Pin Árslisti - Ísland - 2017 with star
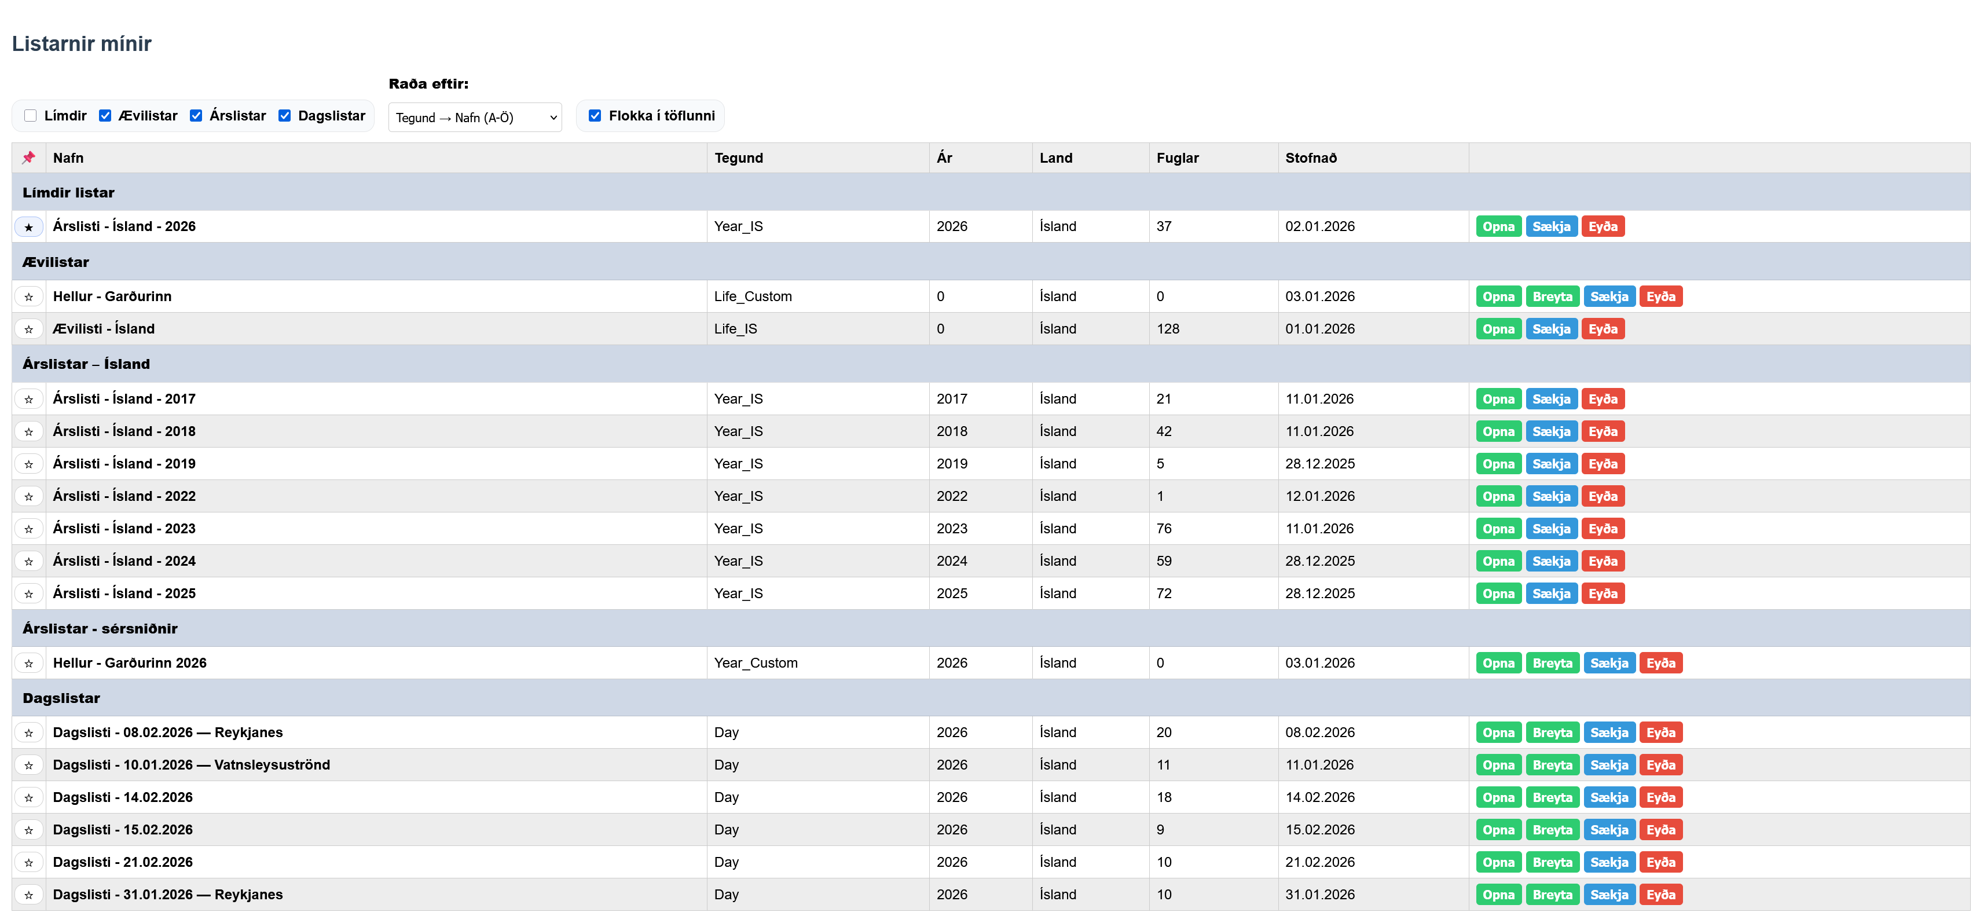The height and width of the screenshot is (923, 1980). [x=28, y=399]
